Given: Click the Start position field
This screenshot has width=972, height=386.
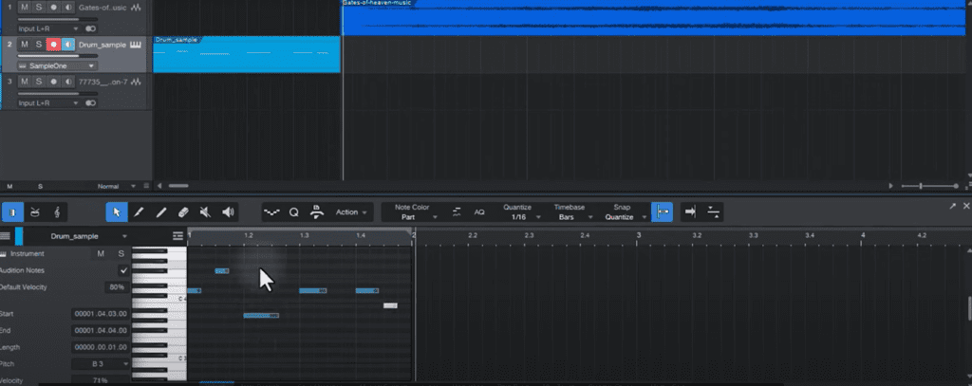Looking at the screenshot, I should coord(101,314).
